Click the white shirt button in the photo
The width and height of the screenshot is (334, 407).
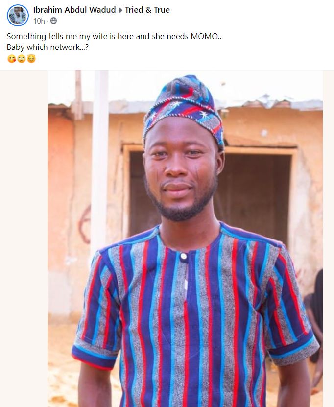(184, 257)
